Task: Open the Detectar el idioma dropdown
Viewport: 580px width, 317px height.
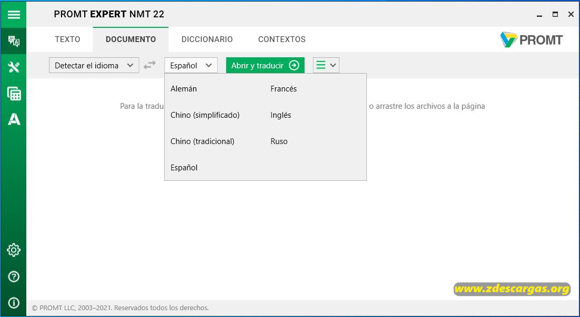Action: click(94, 65)
